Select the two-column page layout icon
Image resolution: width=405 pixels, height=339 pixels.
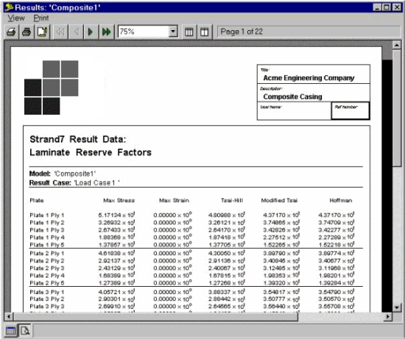(204, 32)
